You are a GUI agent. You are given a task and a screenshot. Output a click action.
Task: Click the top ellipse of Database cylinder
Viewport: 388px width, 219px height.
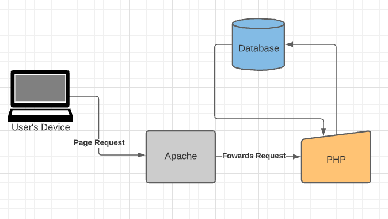[258, 24]
